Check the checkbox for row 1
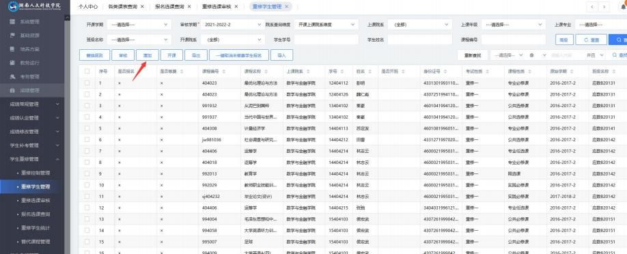Image resolution: width=627 pixels, height=254 pixels. click(87, 83)
